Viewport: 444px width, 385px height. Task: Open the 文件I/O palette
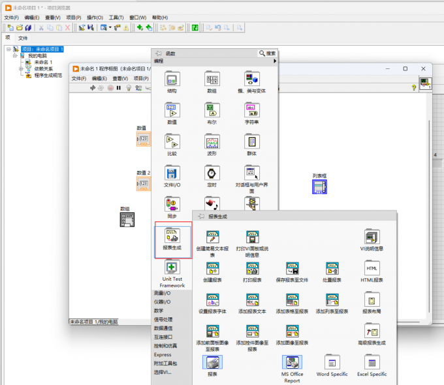172,173
